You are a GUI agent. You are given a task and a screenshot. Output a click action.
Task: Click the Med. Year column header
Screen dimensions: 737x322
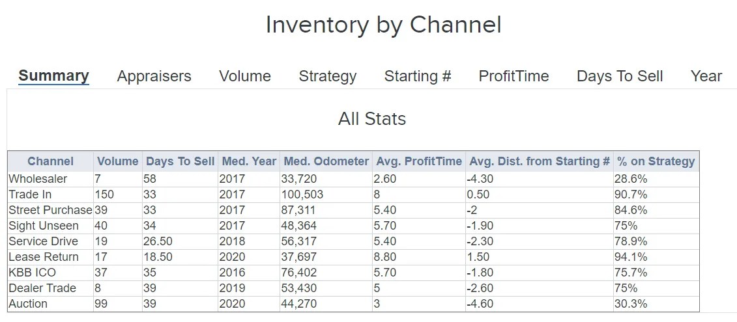pyautogui.click(x=249, y=161)
